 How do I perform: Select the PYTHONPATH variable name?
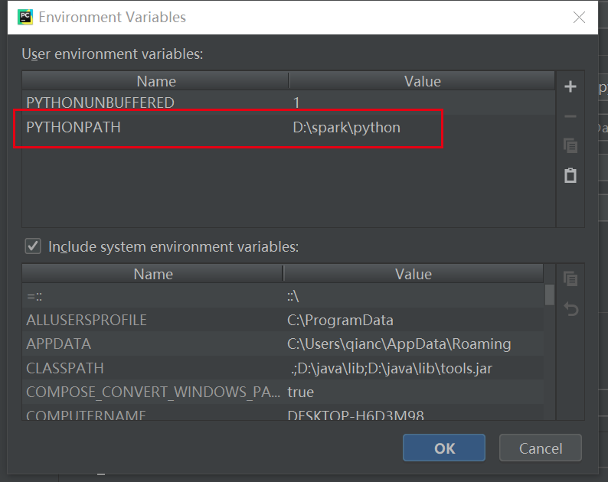point(74,127)
